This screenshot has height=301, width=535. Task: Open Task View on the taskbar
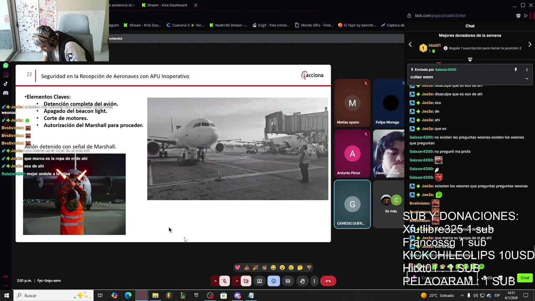(x=100, y=296)
